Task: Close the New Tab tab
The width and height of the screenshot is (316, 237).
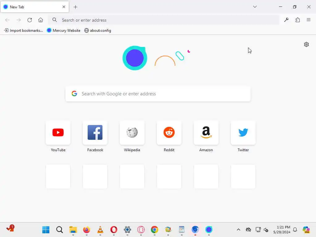Action: click(64, 7)
